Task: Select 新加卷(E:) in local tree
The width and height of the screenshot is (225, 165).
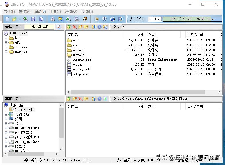Action: coord(24,133)
